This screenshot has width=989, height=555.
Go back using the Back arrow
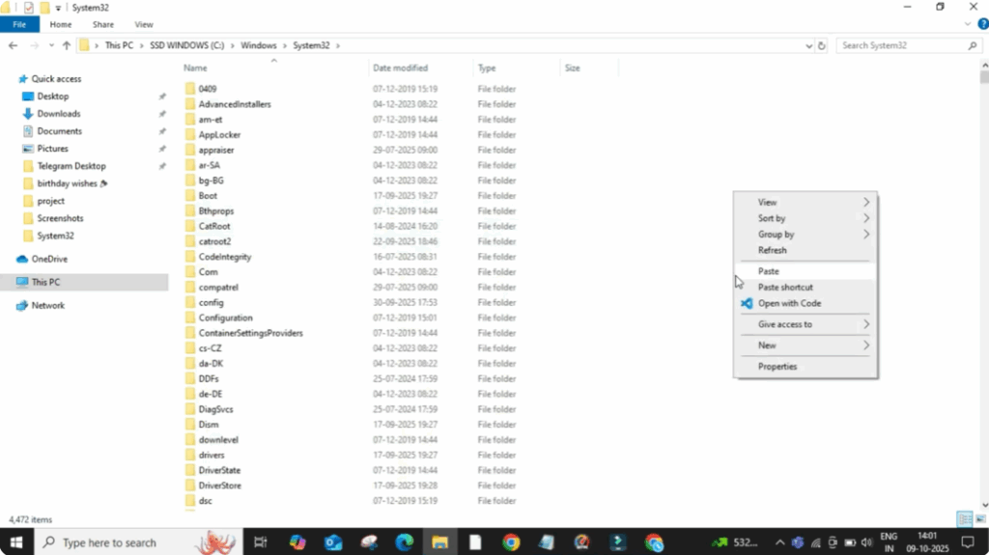pos(14,45)
